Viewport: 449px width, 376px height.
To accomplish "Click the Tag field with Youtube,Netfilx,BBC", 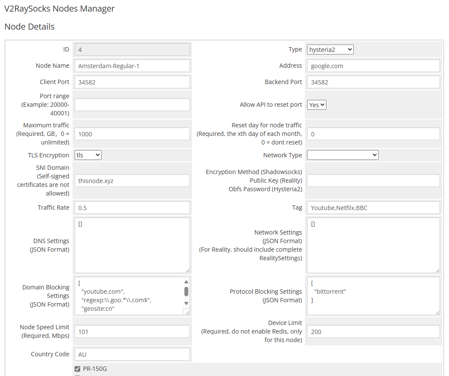I will (x=373, y=208).
